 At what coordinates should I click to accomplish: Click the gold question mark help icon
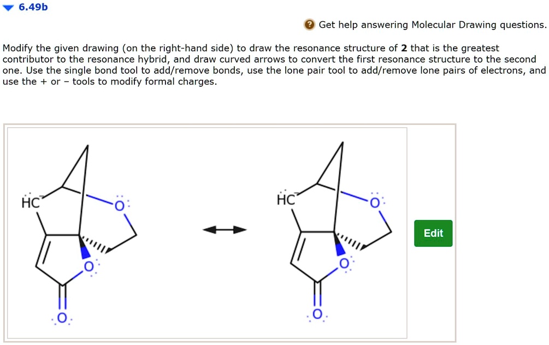coord(309,25)
